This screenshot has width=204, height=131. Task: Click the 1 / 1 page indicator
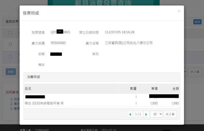138,114
